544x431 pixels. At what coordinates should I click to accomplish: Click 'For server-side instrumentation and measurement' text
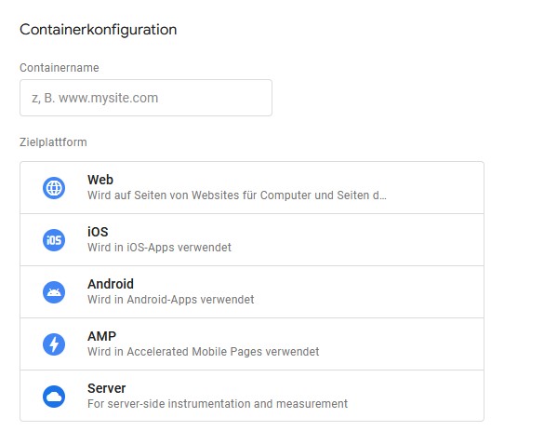click(218, 404)
